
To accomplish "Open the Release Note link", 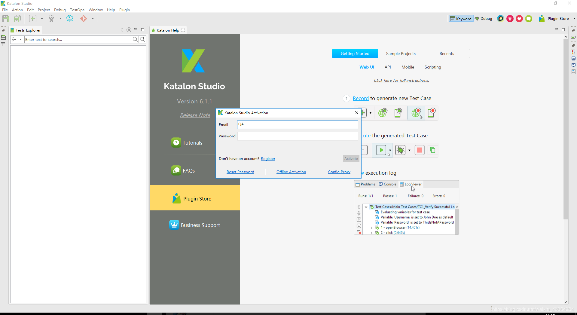I will (x=195, y=115).
